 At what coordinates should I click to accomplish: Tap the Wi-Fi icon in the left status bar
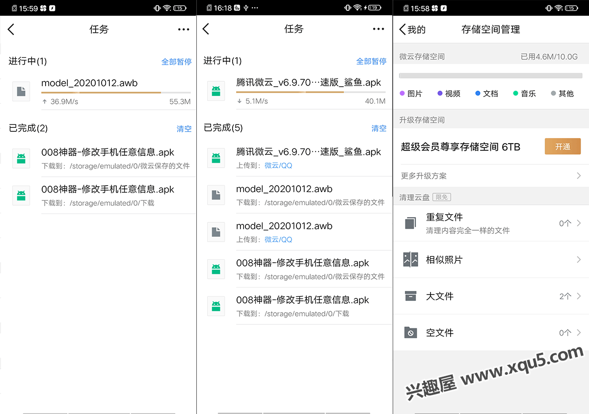(167, 8)
